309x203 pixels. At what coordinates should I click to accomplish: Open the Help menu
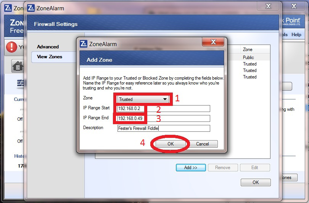pos(296,35)
